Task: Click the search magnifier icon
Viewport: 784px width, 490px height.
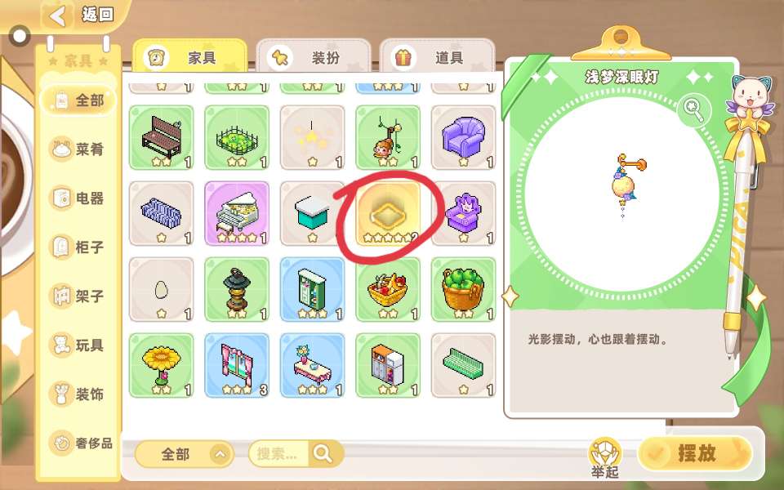Action: [x=323, y=454]
